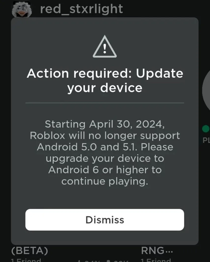Click the red_stxrlight username label
Screen dimensions: 210x262
coord(81,9)
